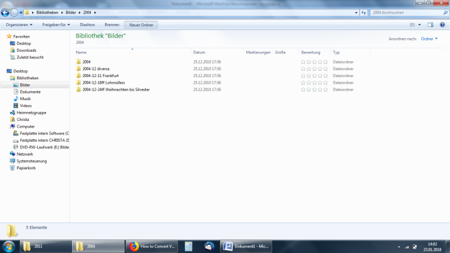The height and width of the screenshot is (253, 450).
Task: Go back with the Back arrow button
Action: pos(5,12)
